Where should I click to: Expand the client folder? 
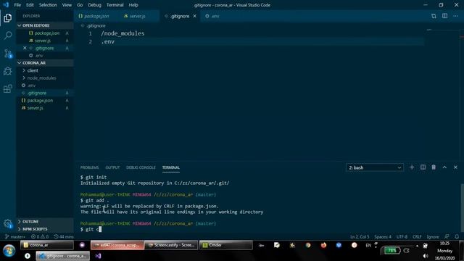45,70
